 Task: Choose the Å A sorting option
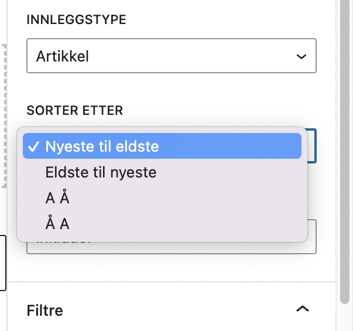(57, 223)
